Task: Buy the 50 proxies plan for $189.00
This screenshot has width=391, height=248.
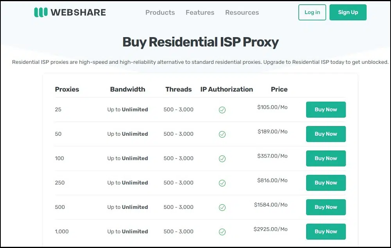Action: coord(326,134)
